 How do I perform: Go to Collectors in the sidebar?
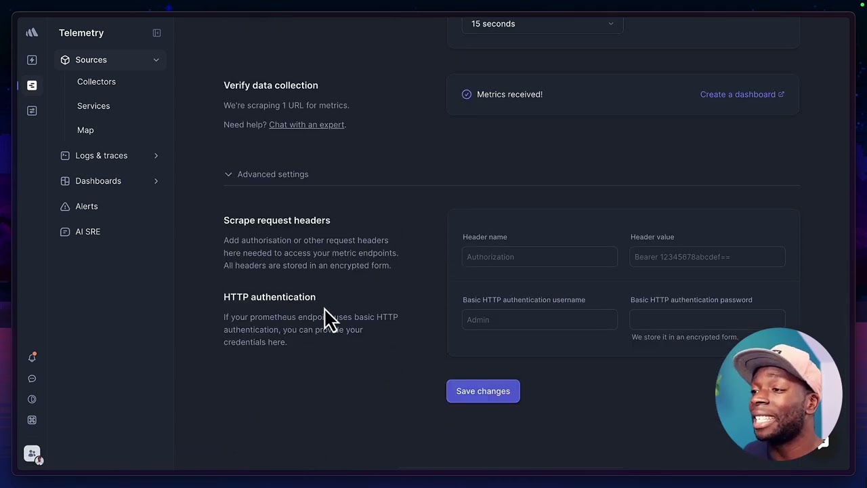(96, 81)
